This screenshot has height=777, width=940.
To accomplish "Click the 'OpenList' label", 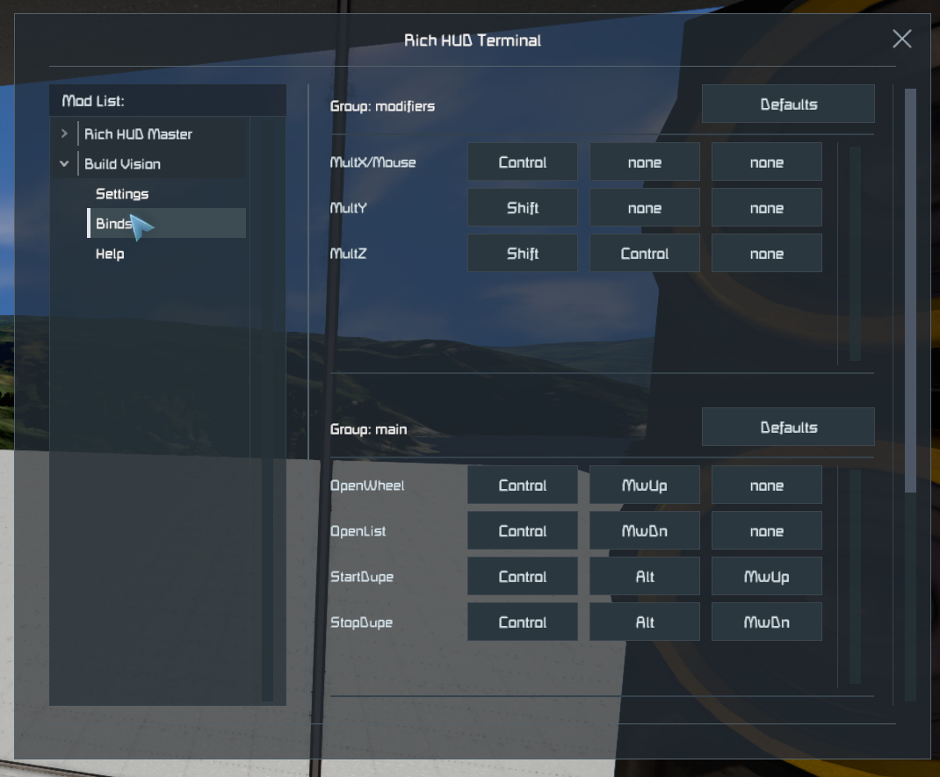I will (358, 530).
